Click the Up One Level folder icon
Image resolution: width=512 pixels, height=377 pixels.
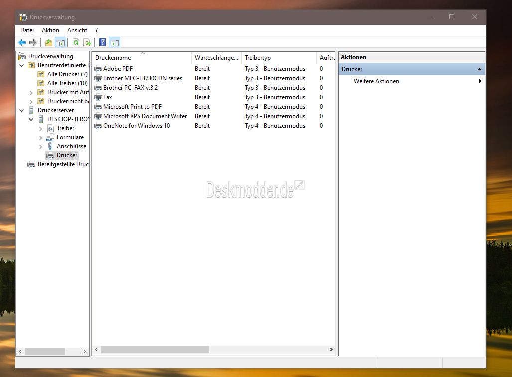click(x=49, y=43)
